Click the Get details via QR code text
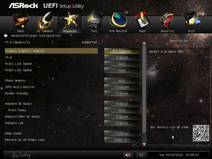 tap(169, 127)
